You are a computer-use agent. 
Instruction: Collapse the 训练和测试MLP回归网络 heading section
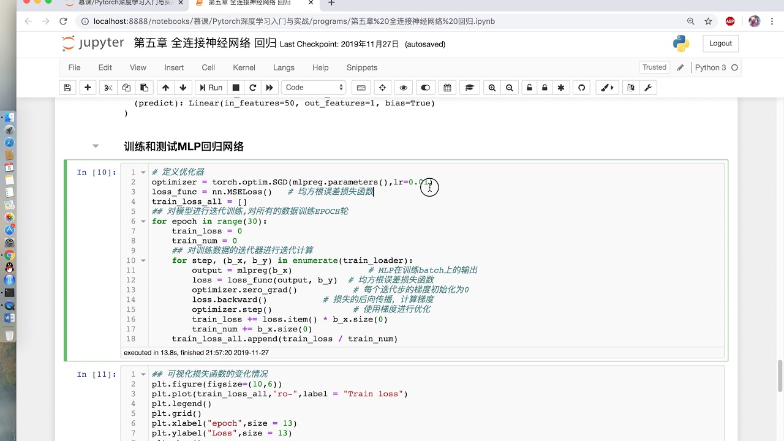pos(96,146)
